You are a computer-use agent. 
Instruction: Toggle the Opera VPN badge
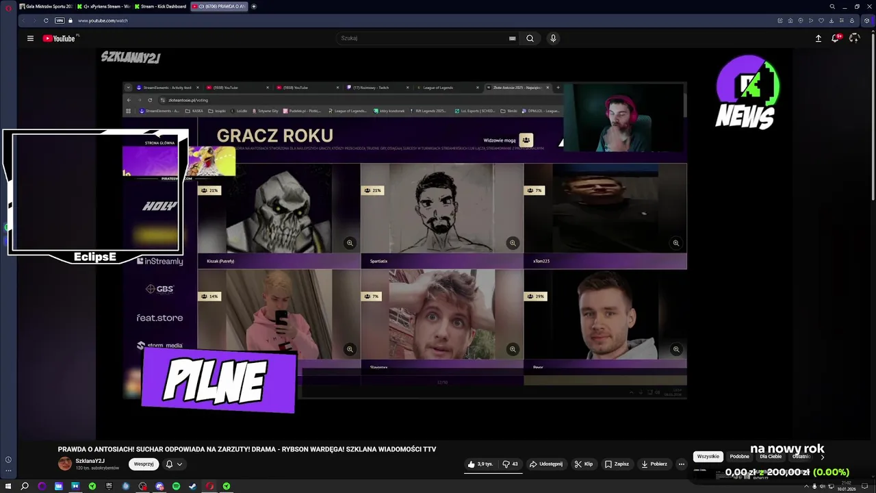(x=60, y=21)
